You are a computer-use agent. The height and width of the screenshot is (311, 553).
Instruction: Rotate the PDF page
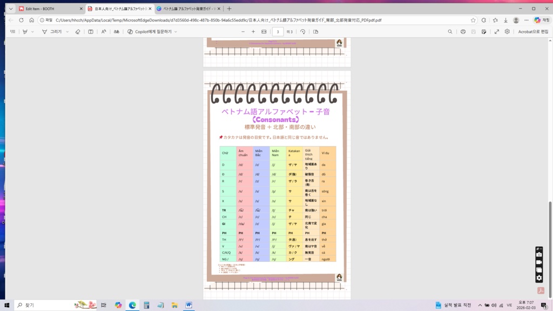click(304, 31)
